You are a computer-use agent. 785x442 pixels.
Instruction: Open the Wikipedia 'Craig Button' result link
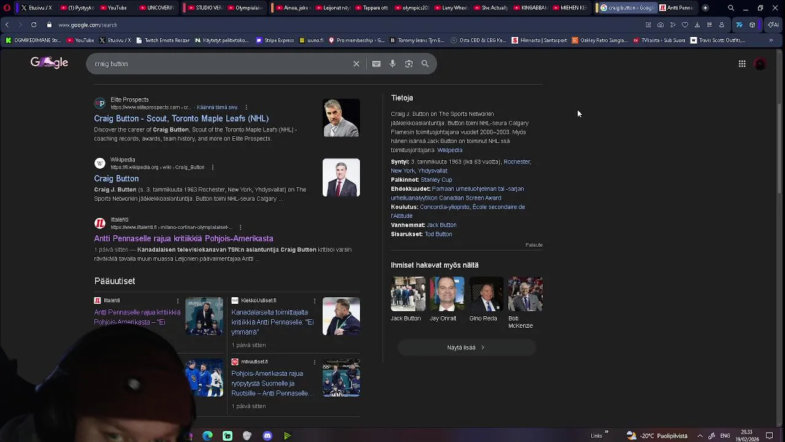117,179
